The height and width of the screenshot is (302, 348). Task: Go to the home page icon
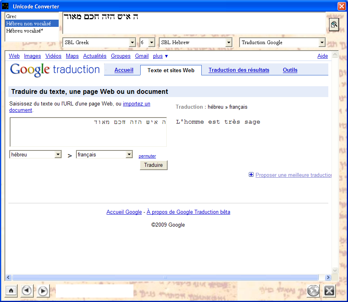tap(11, 290)
